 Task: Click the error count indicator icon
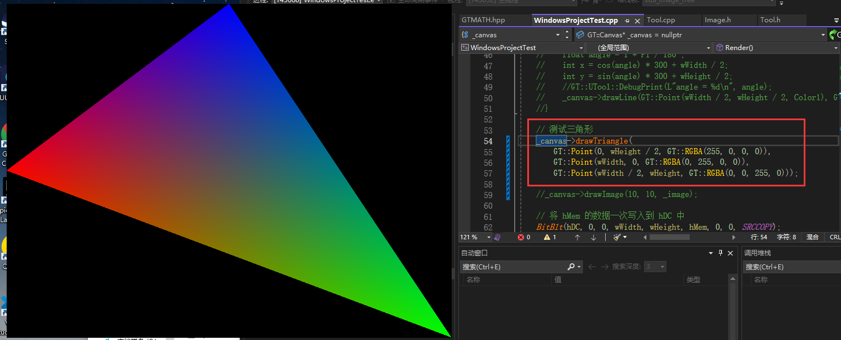click(x=521, y=237)
